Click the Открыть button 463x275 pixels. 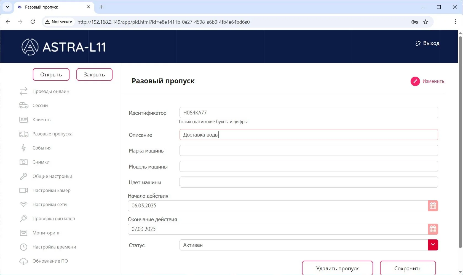click(x=51, y=74)
